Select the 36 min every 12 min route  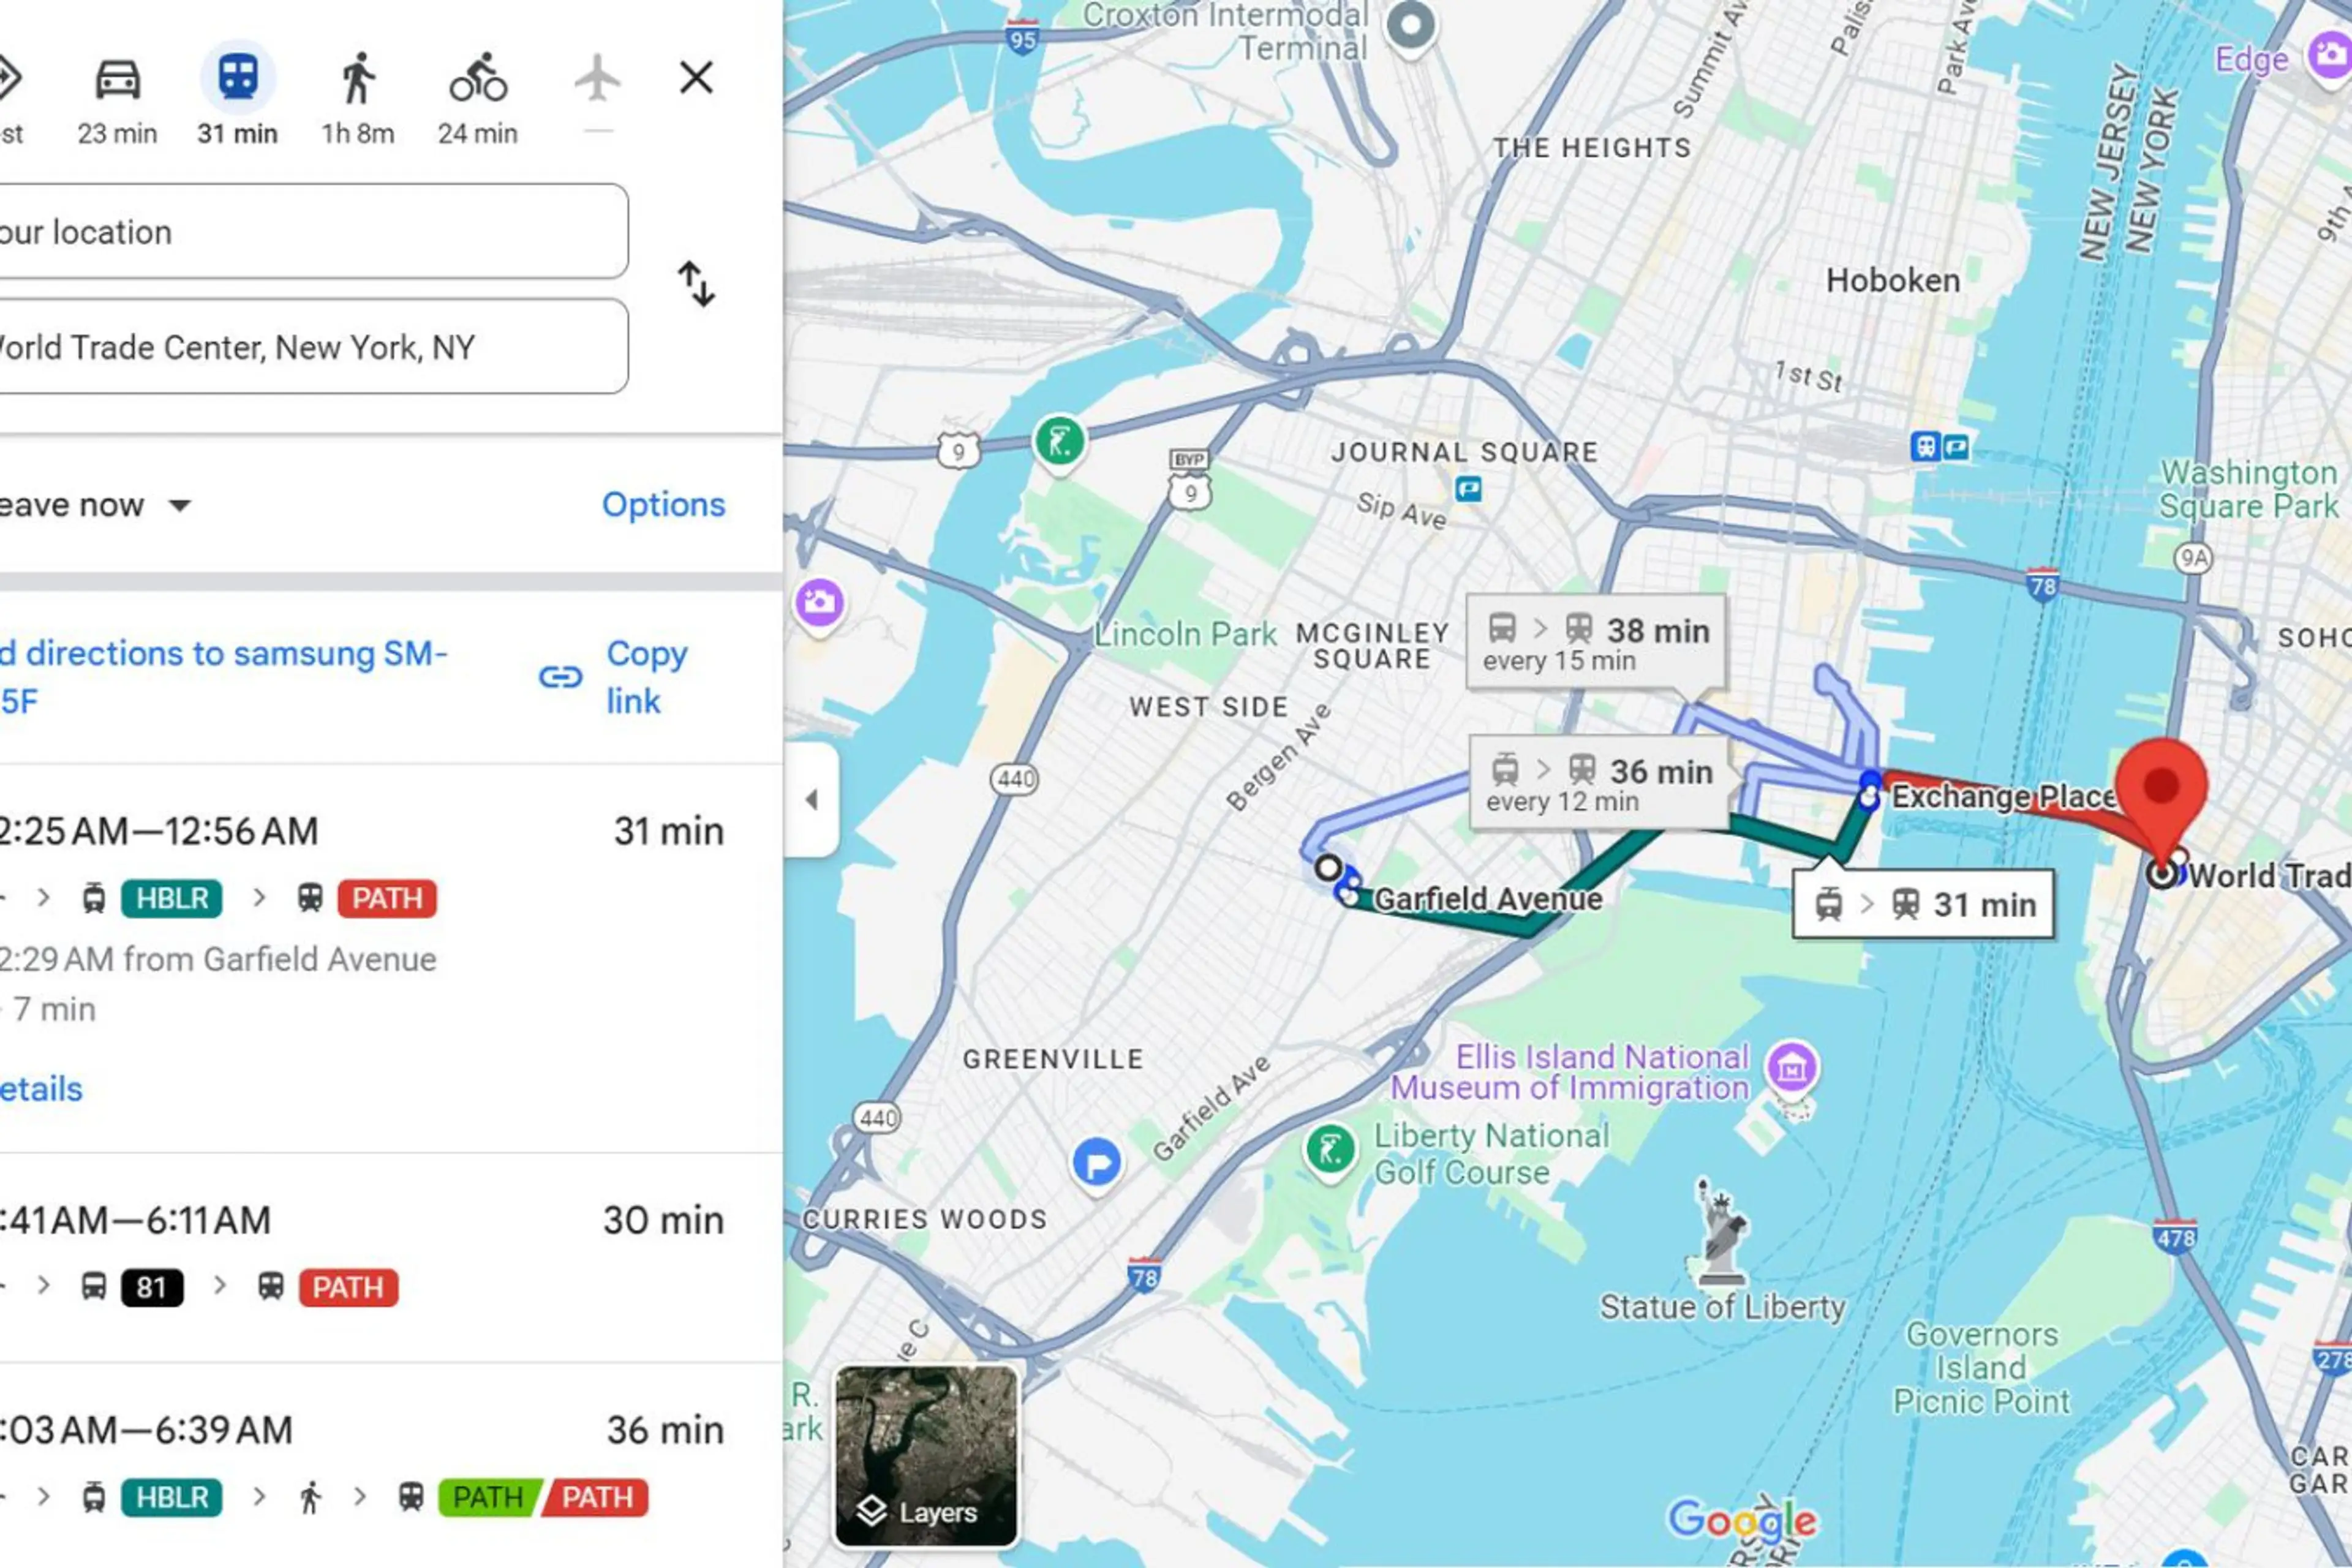click(1598, 783)
